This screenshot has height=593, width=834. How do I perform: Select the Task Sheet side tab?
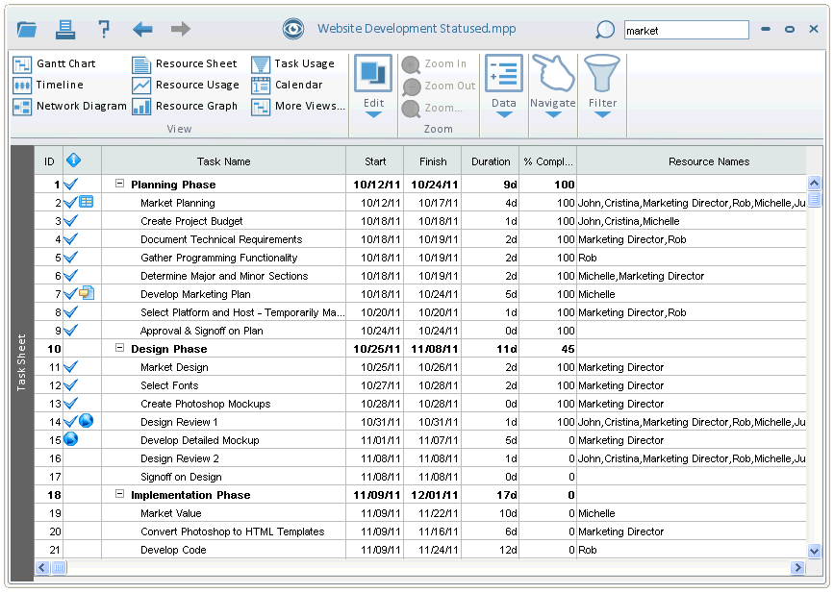tap(21, 356)
